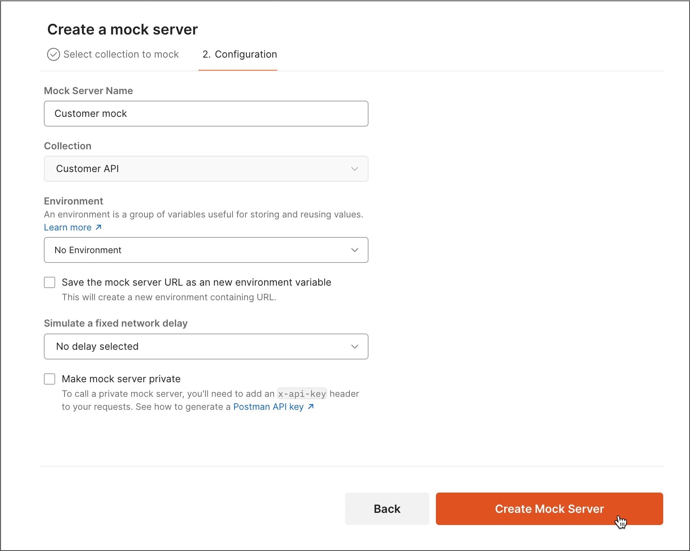690x551 pixels.
Task: Click the Back button
Action: tap(387, 509)
